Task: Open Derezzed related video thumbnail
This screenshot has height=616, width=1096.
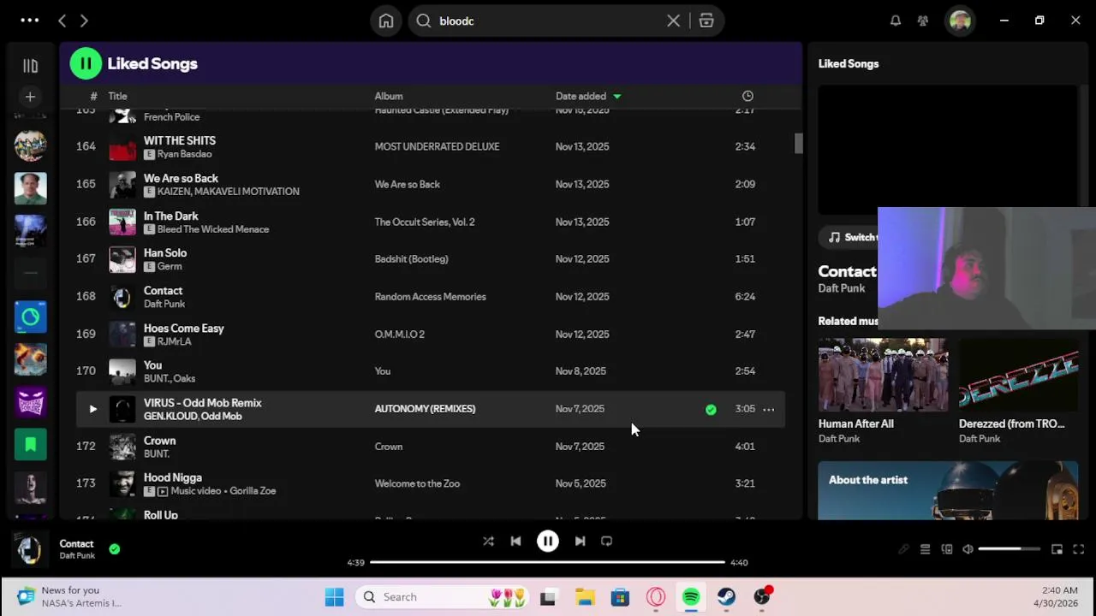Action: click(1018, 375)
